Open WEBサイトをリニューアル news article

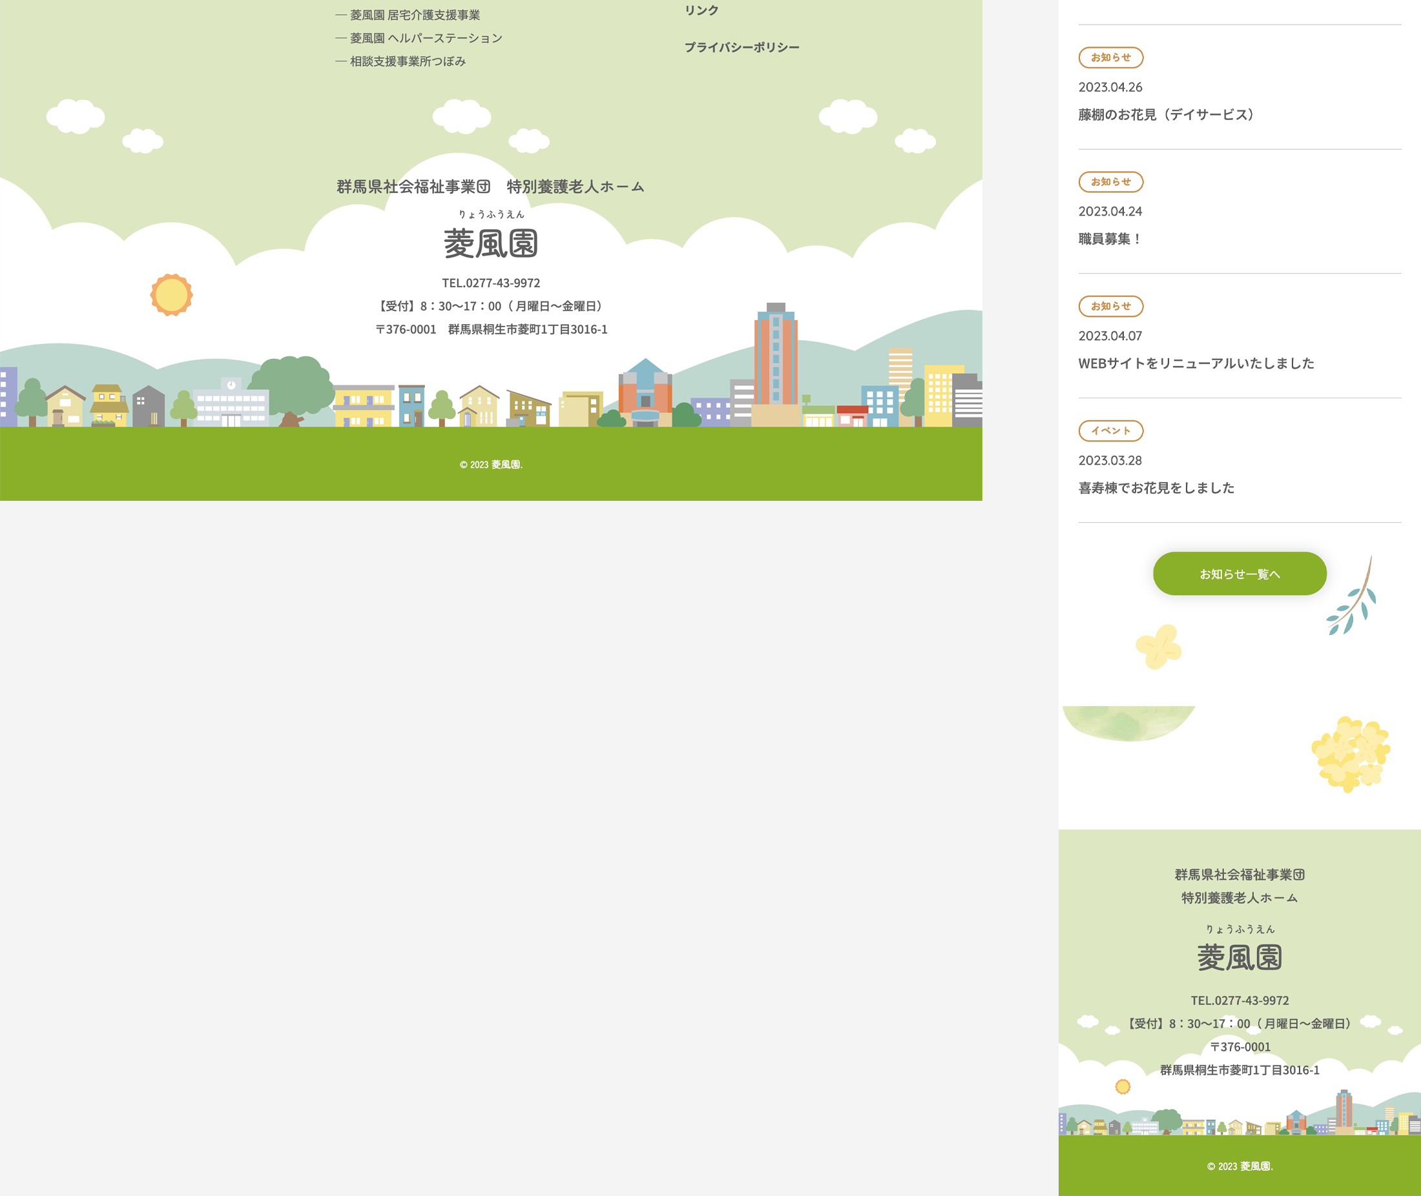pos(1196,363)
